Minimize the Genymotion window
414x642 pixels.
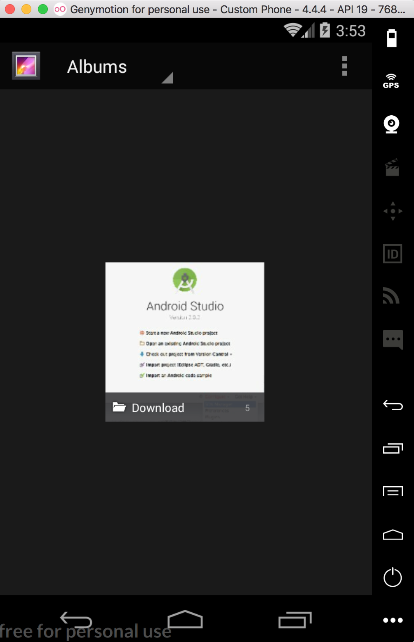coord(26,9)
